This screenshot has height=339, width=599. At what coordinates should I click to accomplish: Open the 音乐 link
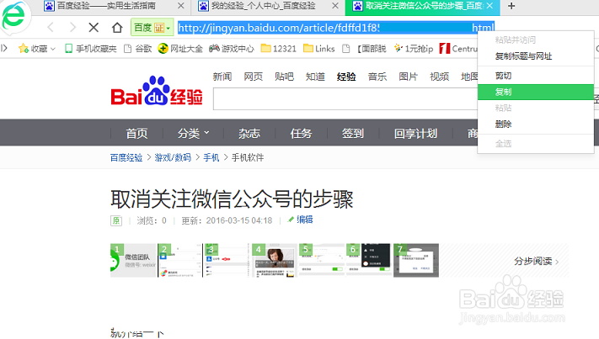(377, 77)
